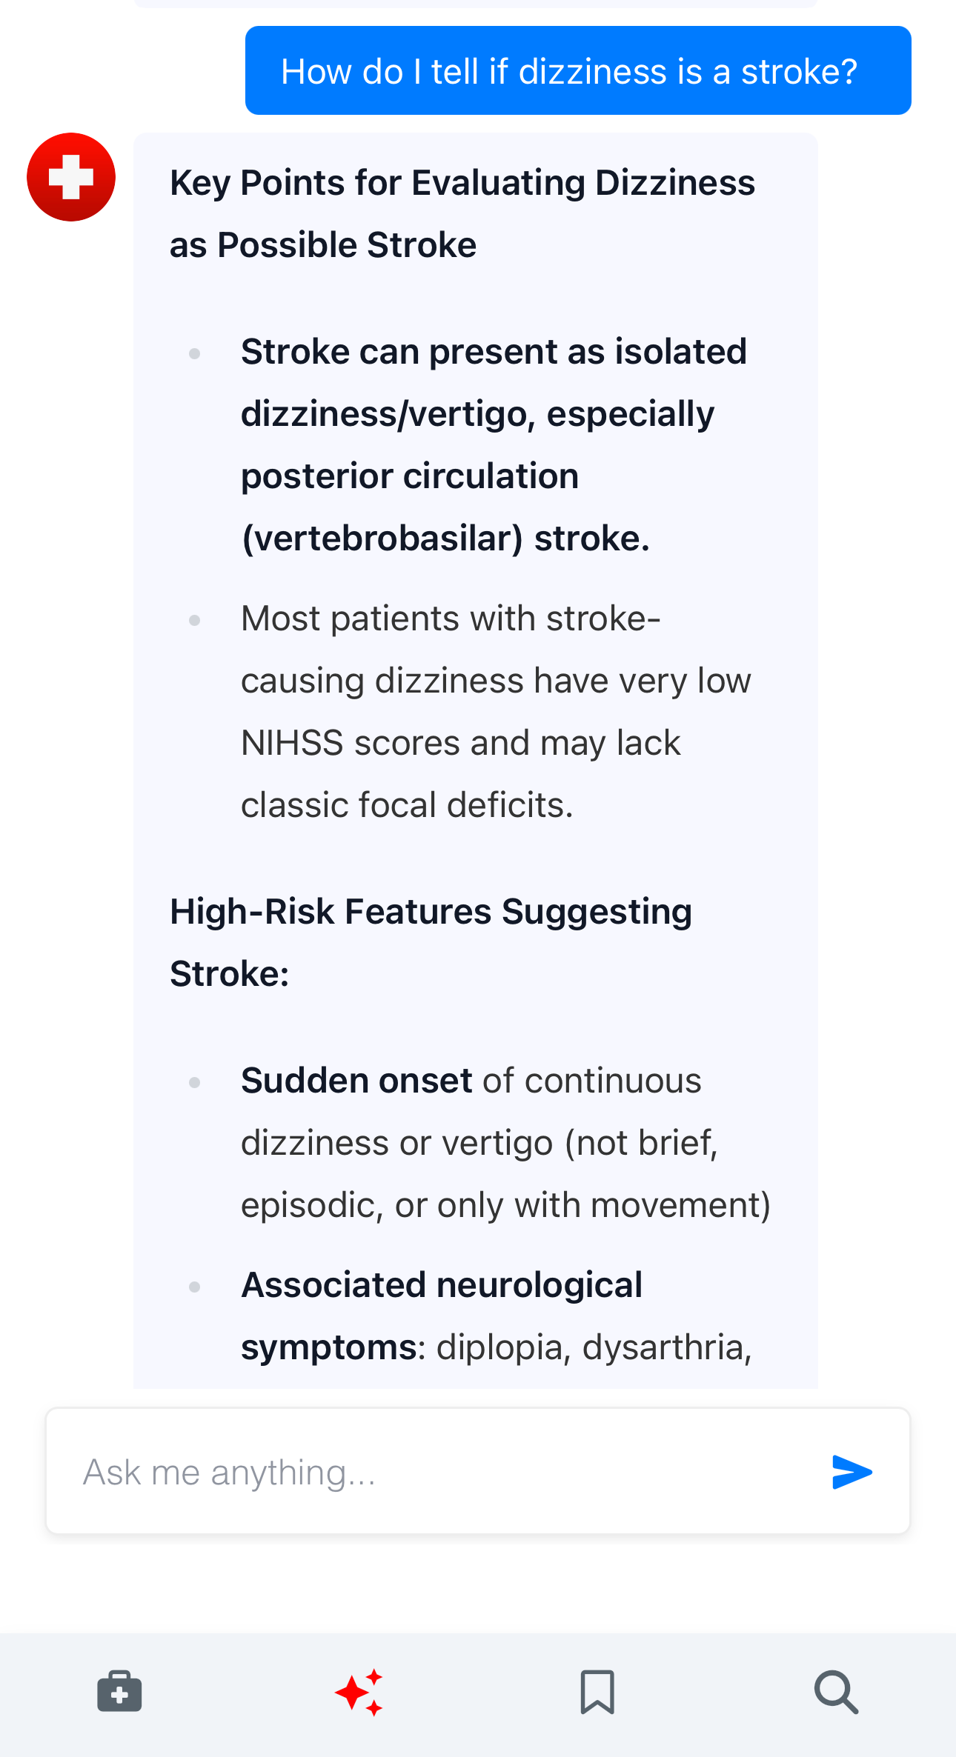956x1757 pixels.
Task: Tap the "(vertebrobasilar) stroke." line
Action: coord(445,539)
